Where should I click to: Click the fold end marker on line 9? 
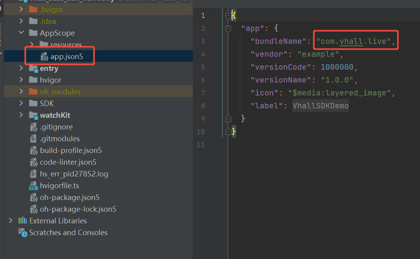(228, 119)
